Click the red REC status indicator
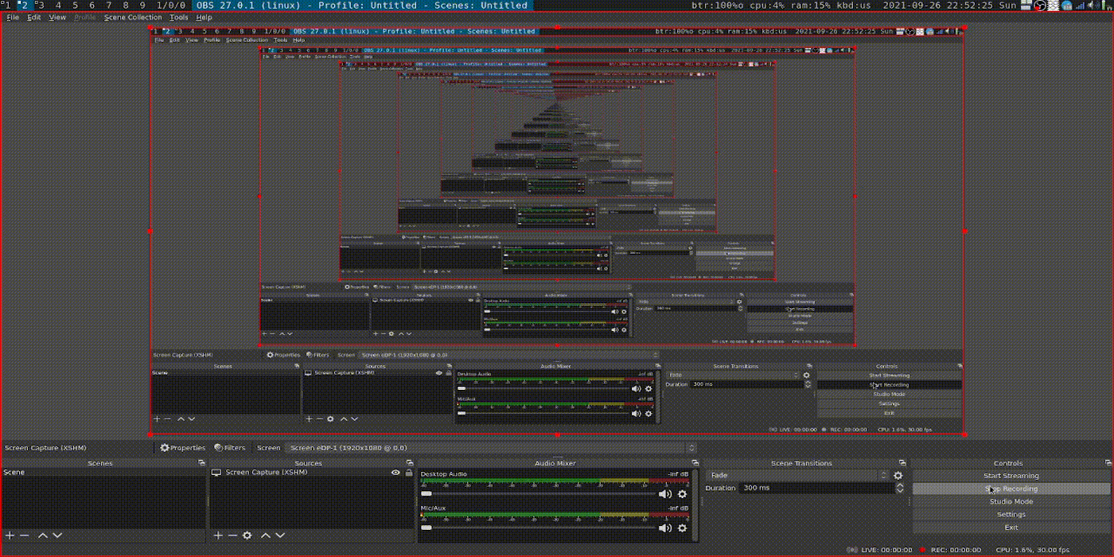The width and height of the screenshot is (1114, 557). [x=923, y=550]
